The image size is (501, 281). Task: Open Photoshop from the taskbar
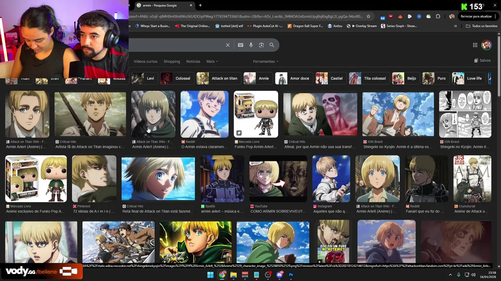pyautogui.click(x=291, y=275)
